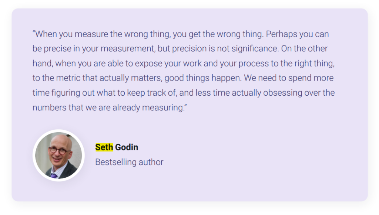Click the word "already" in the last line
The width and height of the screenshot is (379, 215).
tap(124, 108)
